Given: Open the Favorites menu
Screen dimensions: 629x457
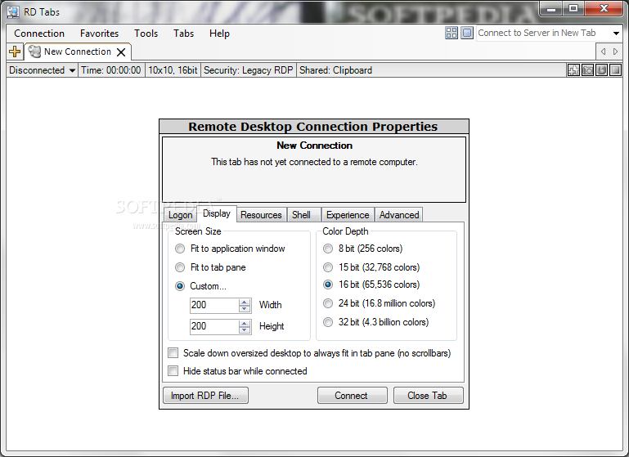Looking at the screenshot, I should 99,34.
